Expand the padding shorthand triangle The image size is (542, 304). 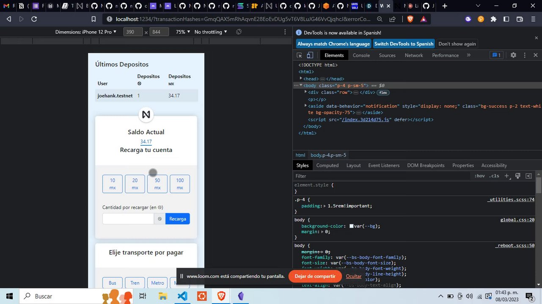(x=325, y=206)
